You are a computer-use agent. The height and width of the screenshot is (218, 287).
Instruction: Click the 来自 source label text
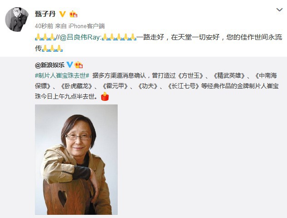[x=60, y=26]
